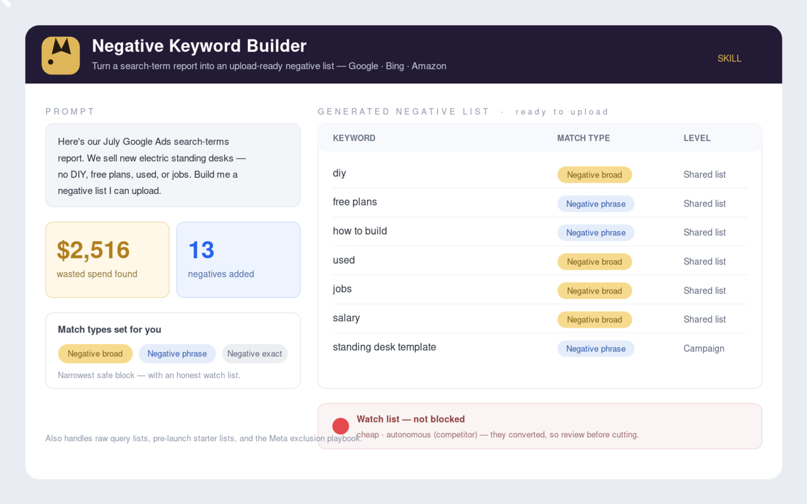Select the 'used' keyword
The width and height of the screenshot is (807, 504).
(x=344, y=260)
